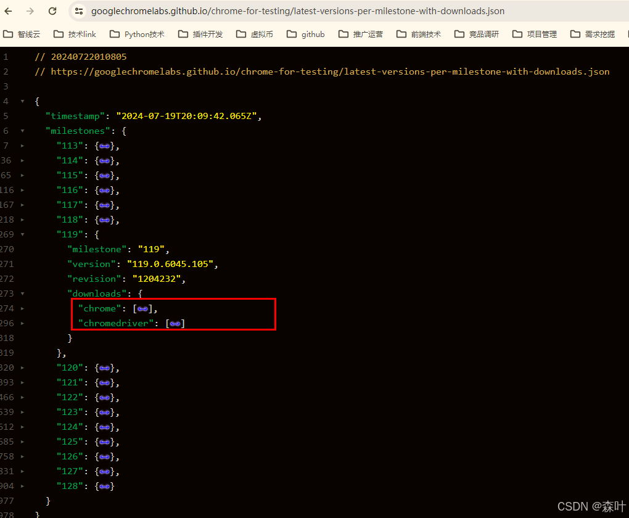Expand the "124" milestone arrow

click(x=22, y=427)
